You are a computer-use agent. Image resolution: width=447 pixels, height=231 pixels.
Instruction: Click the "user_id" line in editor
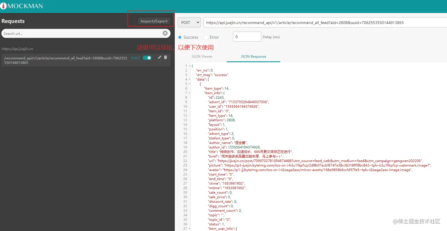point(234,106)
